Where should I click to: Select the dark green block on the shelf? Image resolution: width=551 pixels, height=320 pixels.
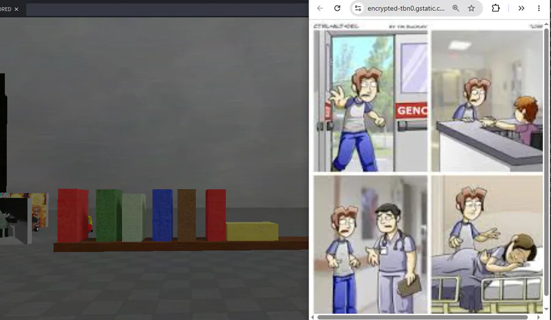pyautogui.click(x=109, y=215)
